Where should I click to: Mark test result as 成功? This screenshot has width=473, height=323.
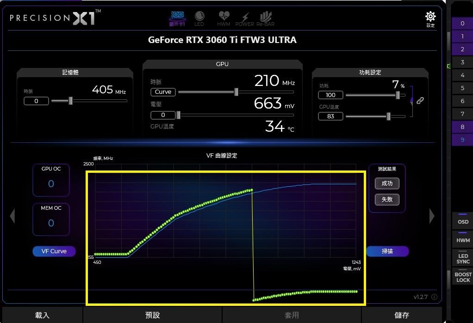[x=387, y=183]
